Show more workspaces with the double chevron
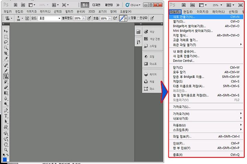 click(118, 5)
